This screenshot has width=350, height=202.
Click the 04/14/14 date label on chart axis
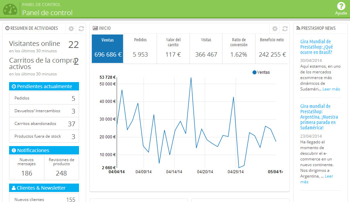[174, 172]
